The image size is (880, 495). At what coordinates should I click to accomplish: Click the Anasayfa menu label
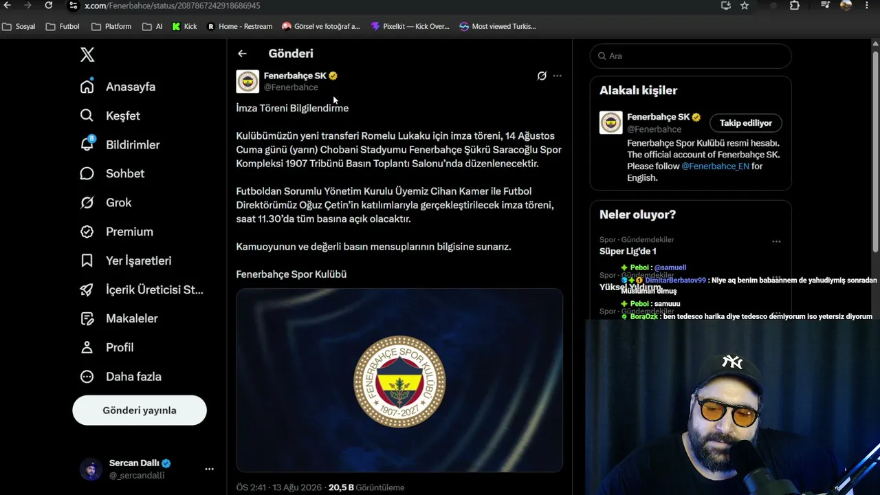pyautogui.click(x=131, y=87)
